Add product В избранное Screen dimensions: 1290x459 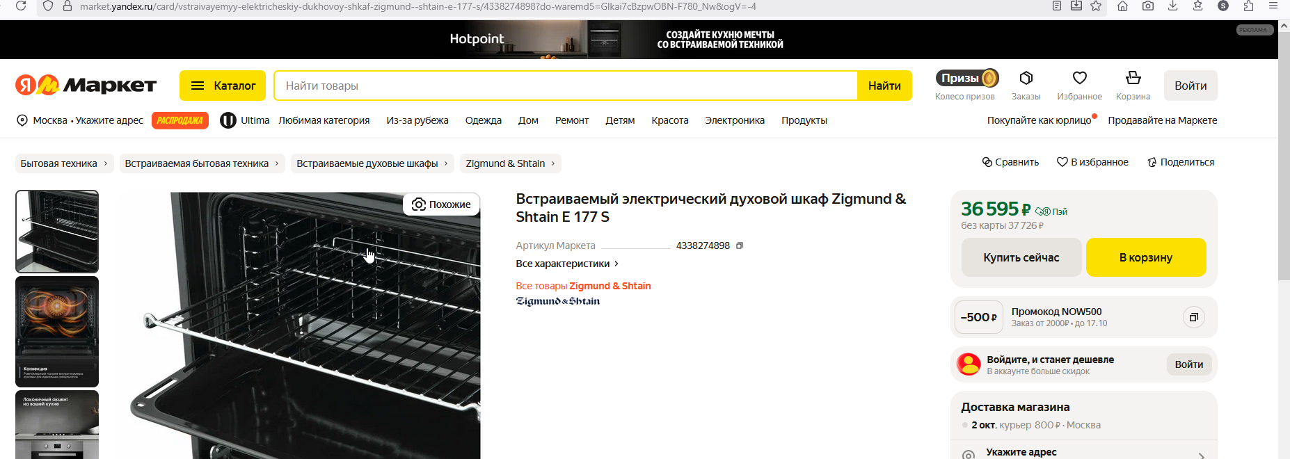click(1092, 162)
